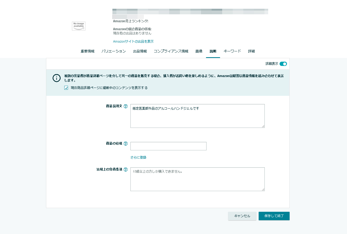347x234 pixels.
Task: Uncheck 現在商品詳細ページに掲載中のコンテンツを表示する checkbox
Action: point(66,88)
